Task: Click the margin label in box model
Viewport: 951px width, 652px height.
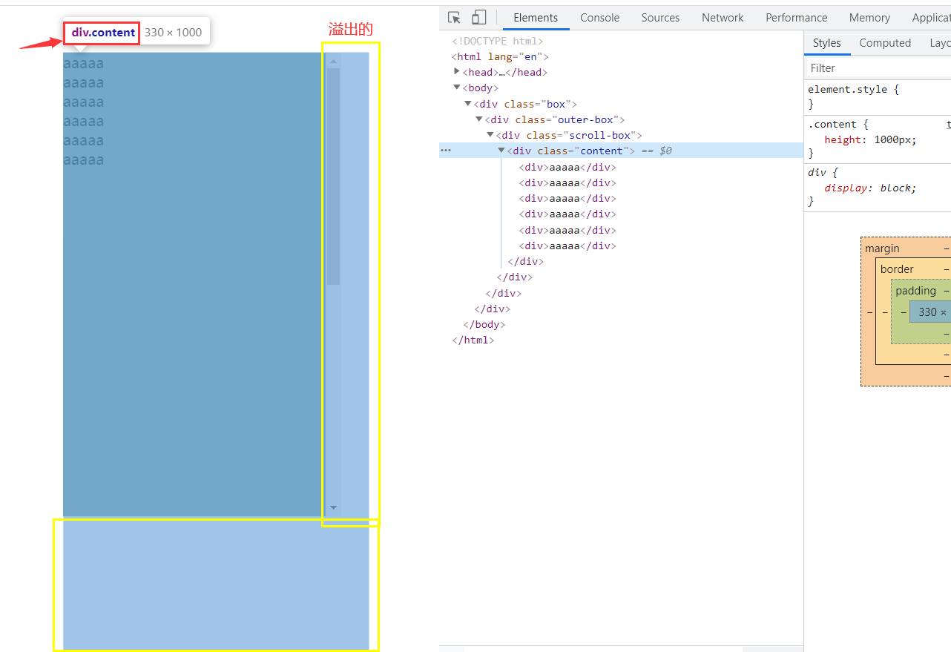Action: pos(882,248)
